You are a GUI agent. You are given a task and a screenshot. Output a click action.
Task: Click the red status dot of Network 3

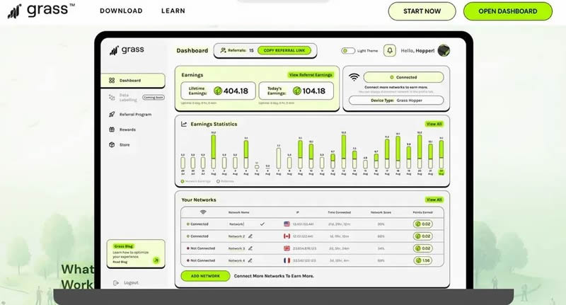187,248
